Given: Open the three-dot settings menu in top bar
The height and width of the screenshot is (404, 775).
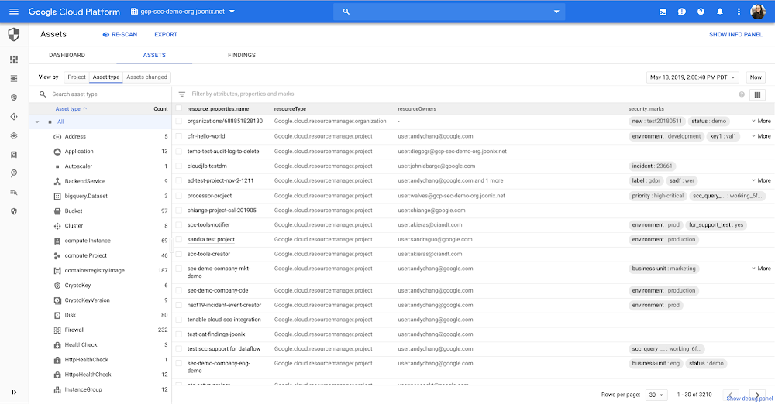Looking at the screenshot, I should [x=739, y=12].
